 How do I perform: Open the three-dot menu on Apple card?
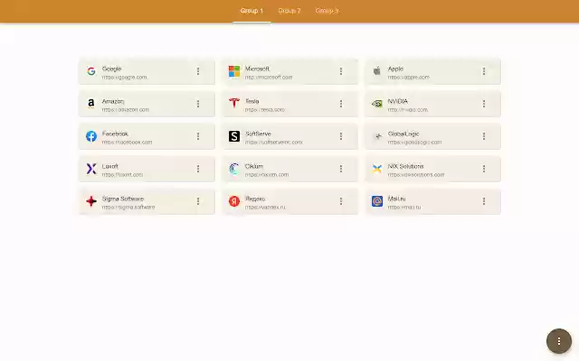(x=484, y=71)
